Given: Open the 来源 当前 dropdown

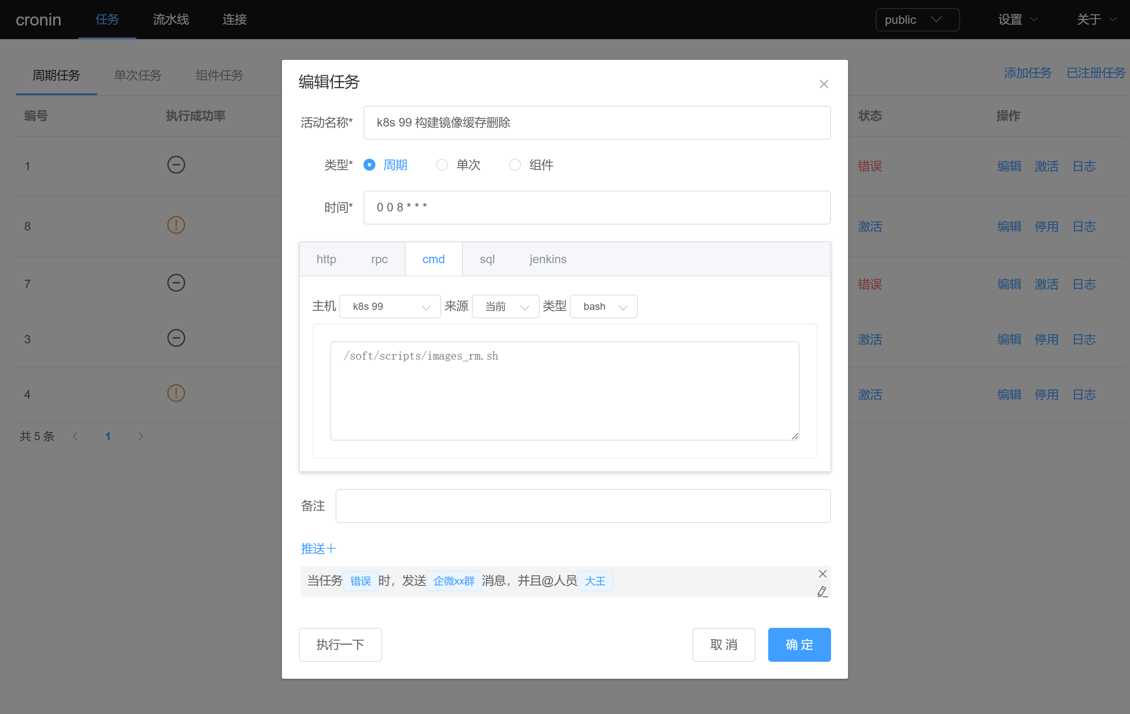Looking at the screenshot, I should click(x=505, y=306).
